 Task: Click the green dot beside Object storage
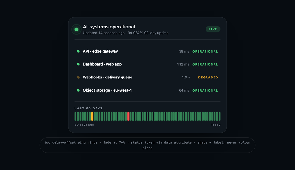[78, 90]
